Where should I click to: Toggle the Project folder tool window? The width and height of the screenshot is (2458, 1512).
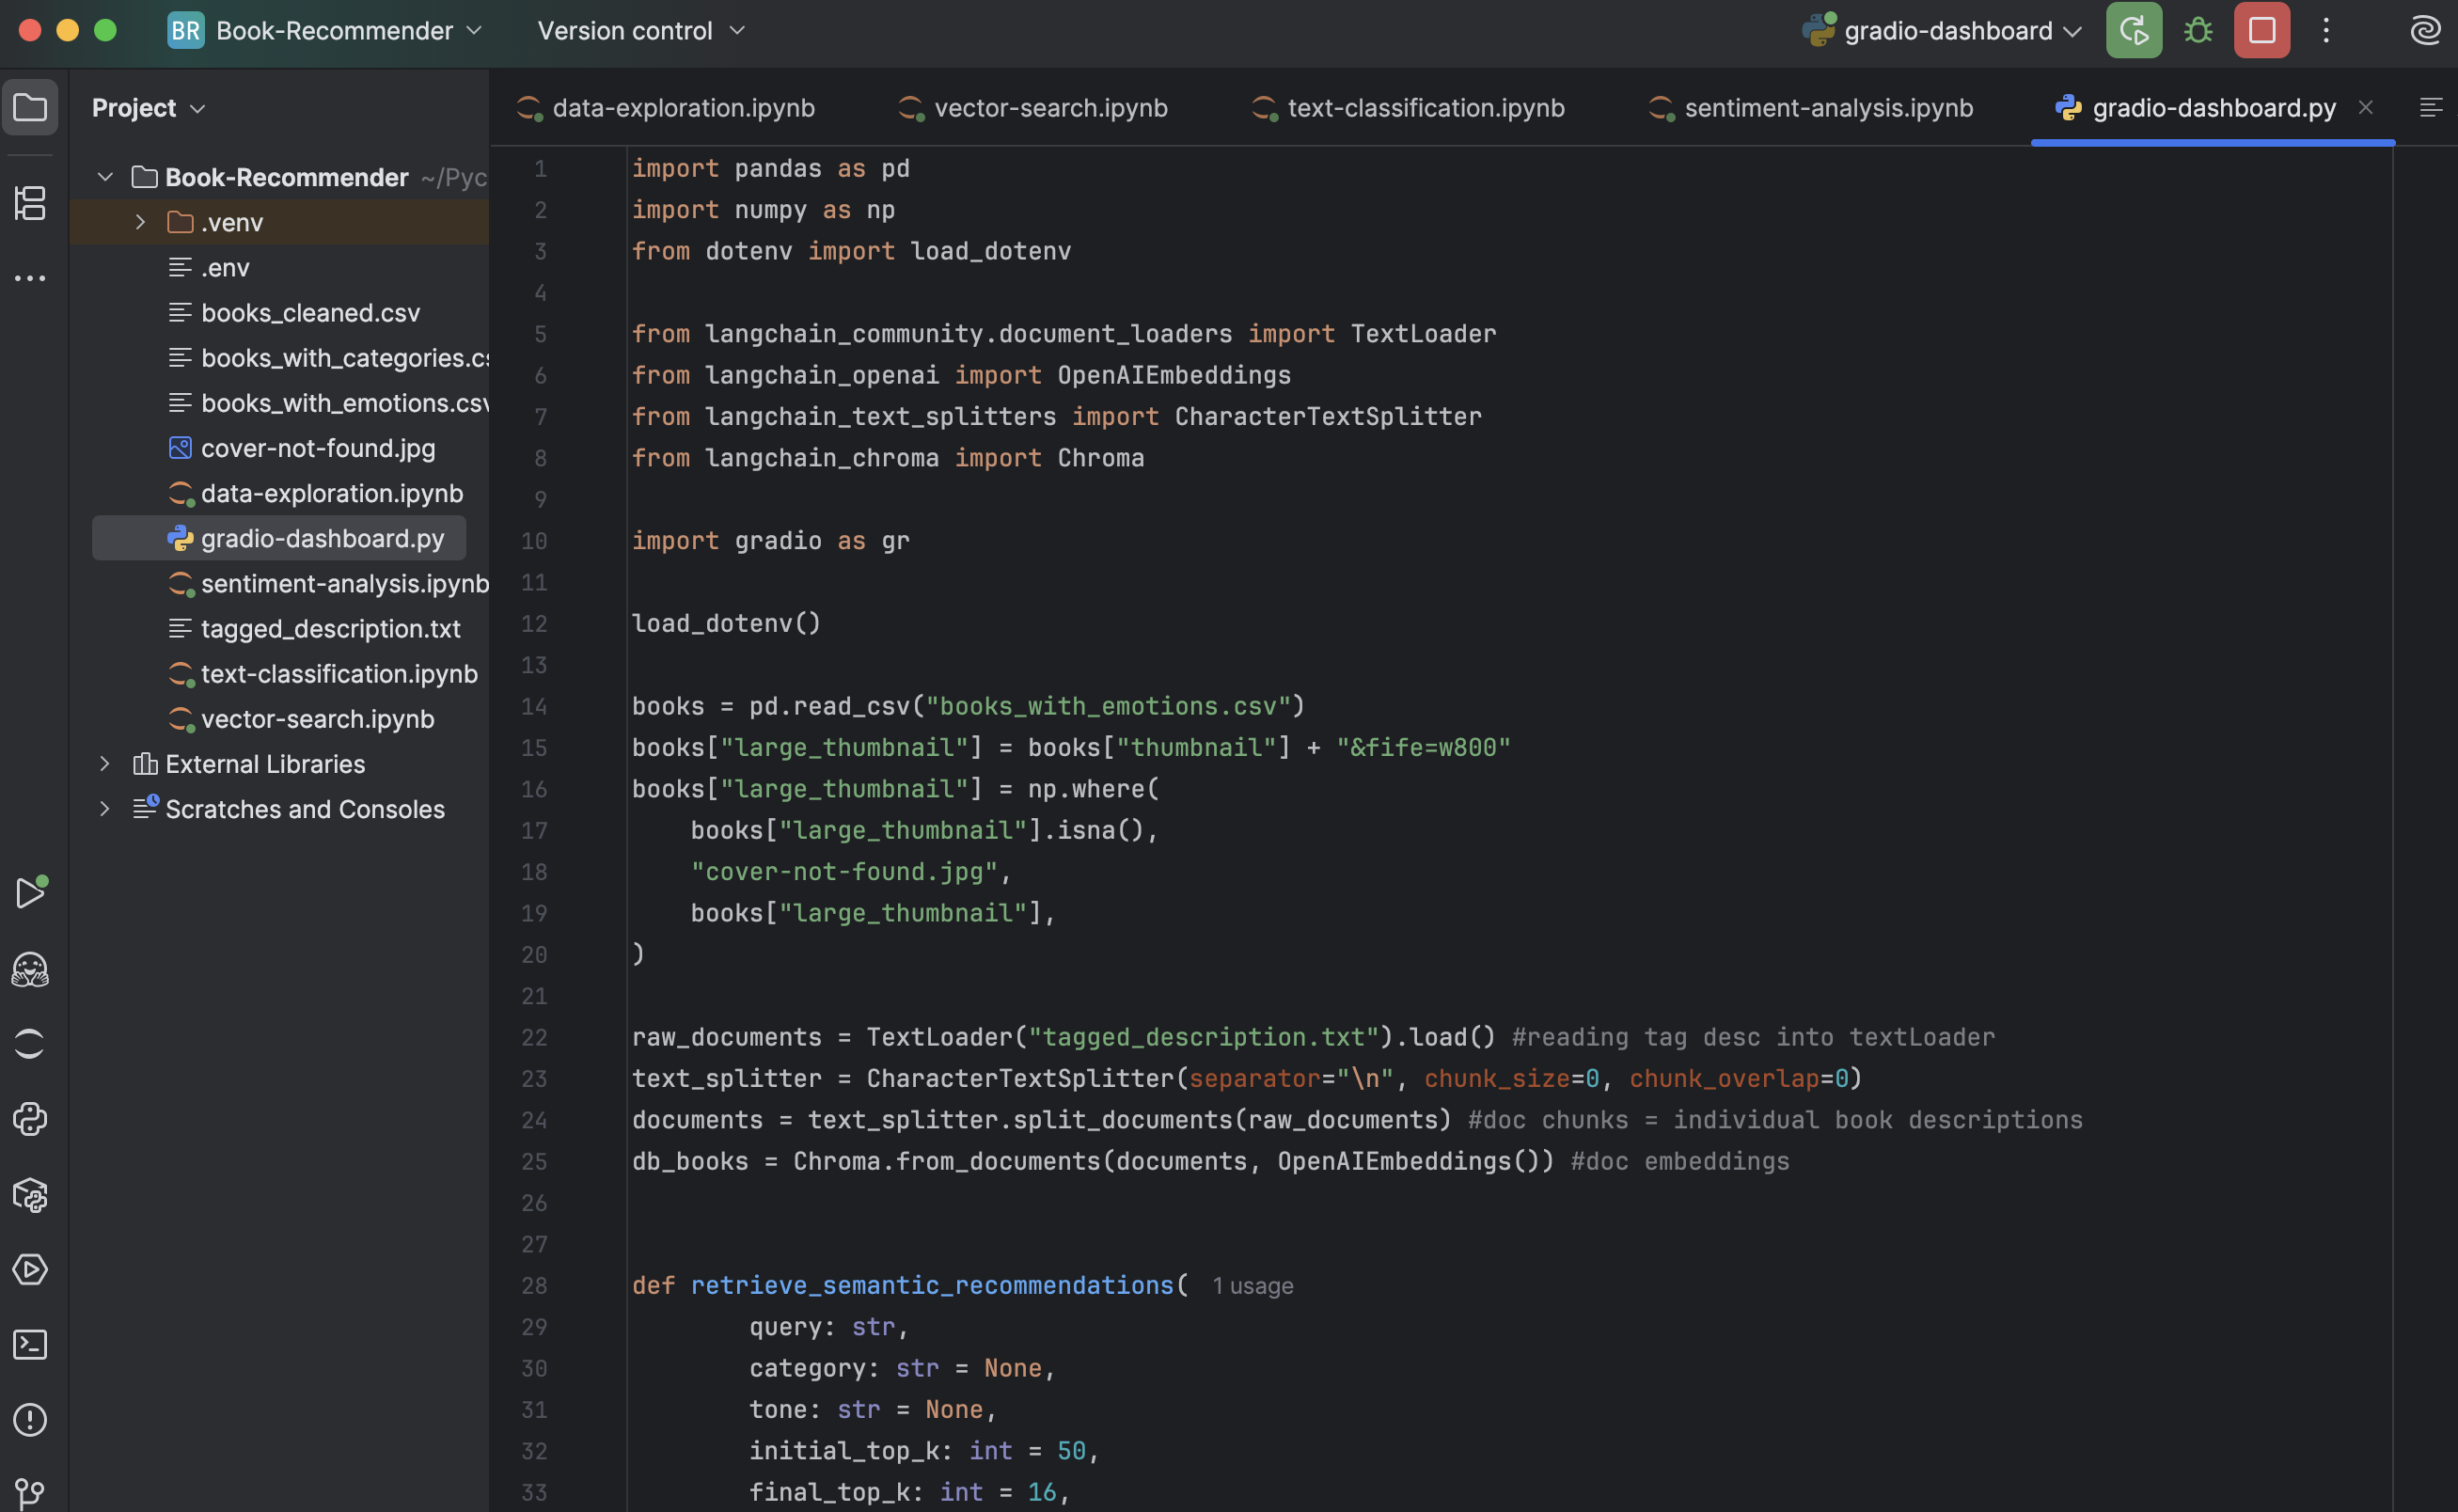click(30, 107)
